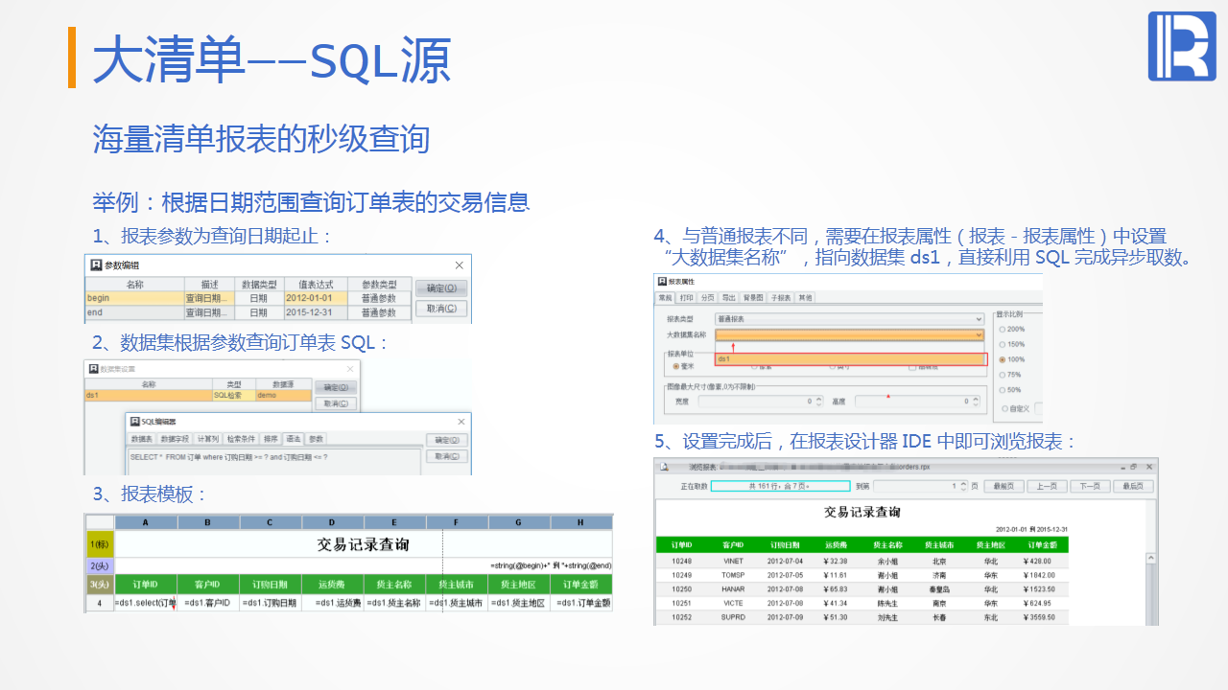Close the 参数编辑 dialog
Screen dimensions: 1228x690
(x=459, y=265)
